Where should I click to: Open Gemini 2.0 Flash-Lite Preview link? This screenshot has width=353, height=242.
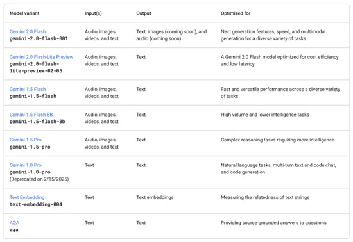[x=42, y=57]
